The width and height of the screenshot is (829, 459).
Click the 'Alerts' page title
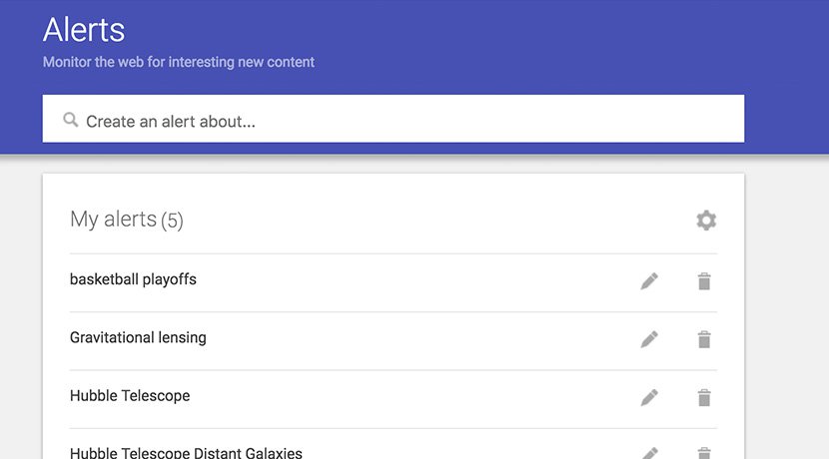click(84, 29)
